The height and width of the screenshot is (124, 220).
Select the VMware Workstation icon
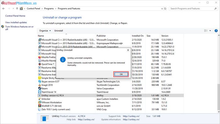(x=40, y=102)
